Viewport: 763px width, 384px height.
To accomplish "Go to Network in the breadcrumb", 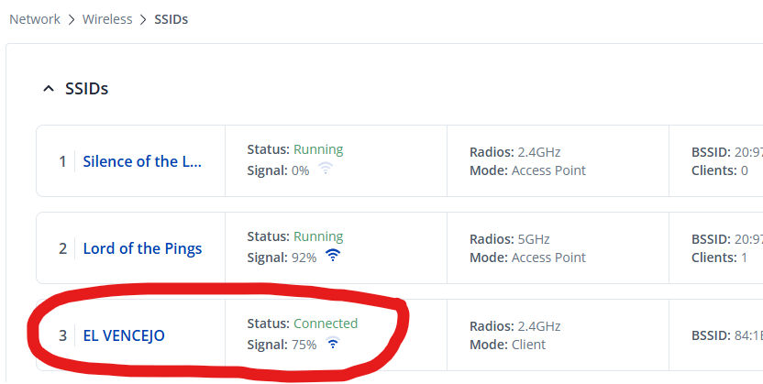I will [x=35, y=18].
